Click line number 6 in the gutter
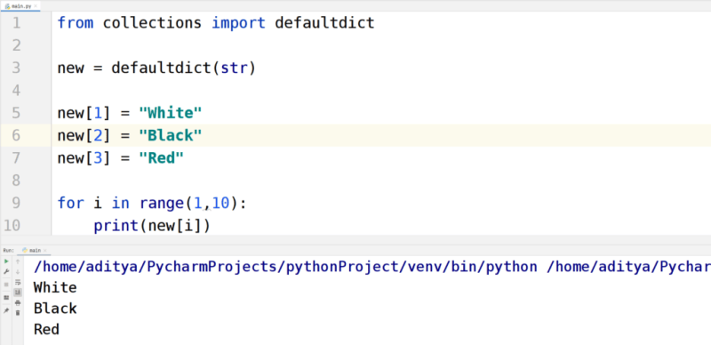The width and height of the screenshot is (711, 345). pos(16,135)
